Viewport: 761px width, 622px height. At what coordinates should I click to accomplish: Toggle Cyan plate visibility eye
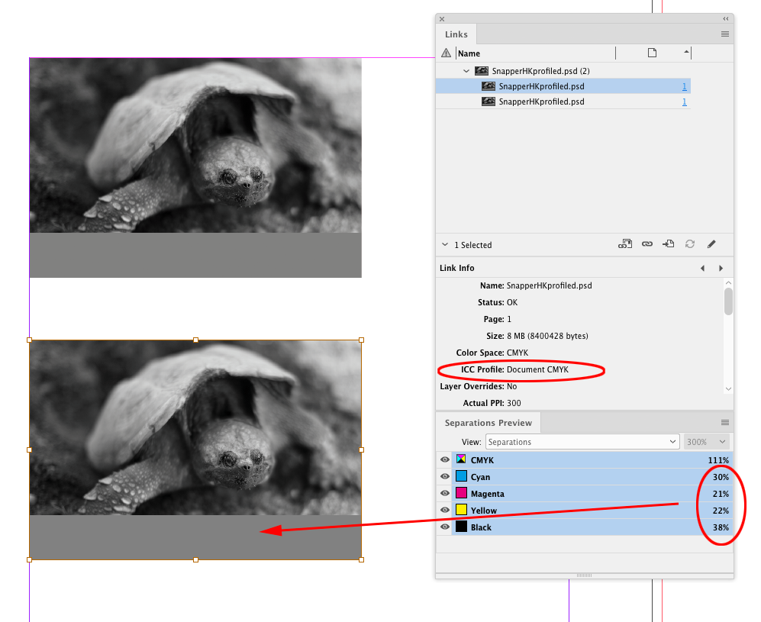(x=444, y=476)
